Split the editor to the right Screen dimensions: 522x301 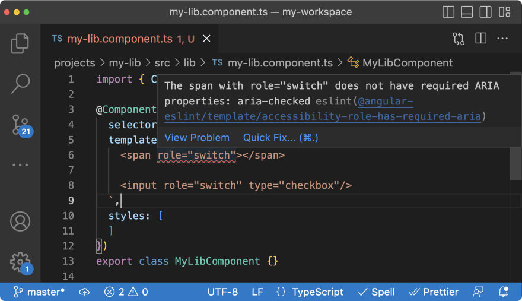pos(480,39)
